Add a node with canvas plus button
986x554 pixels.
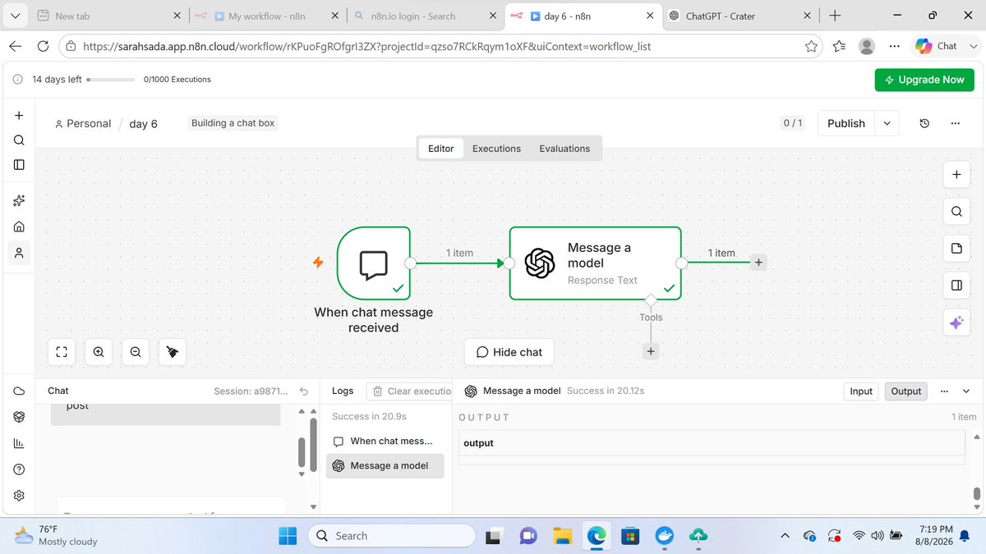[956, 175]
